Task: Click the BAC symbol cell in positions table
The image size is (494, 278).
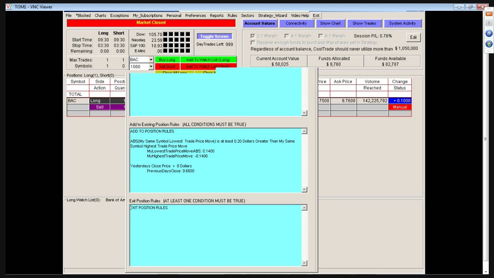Action: 78,101
